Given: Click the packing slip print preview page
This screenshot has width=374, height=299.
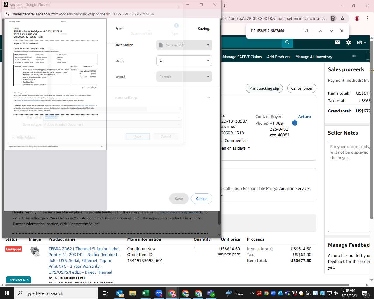Looking at the screenshot, I should tap(56, 84).
